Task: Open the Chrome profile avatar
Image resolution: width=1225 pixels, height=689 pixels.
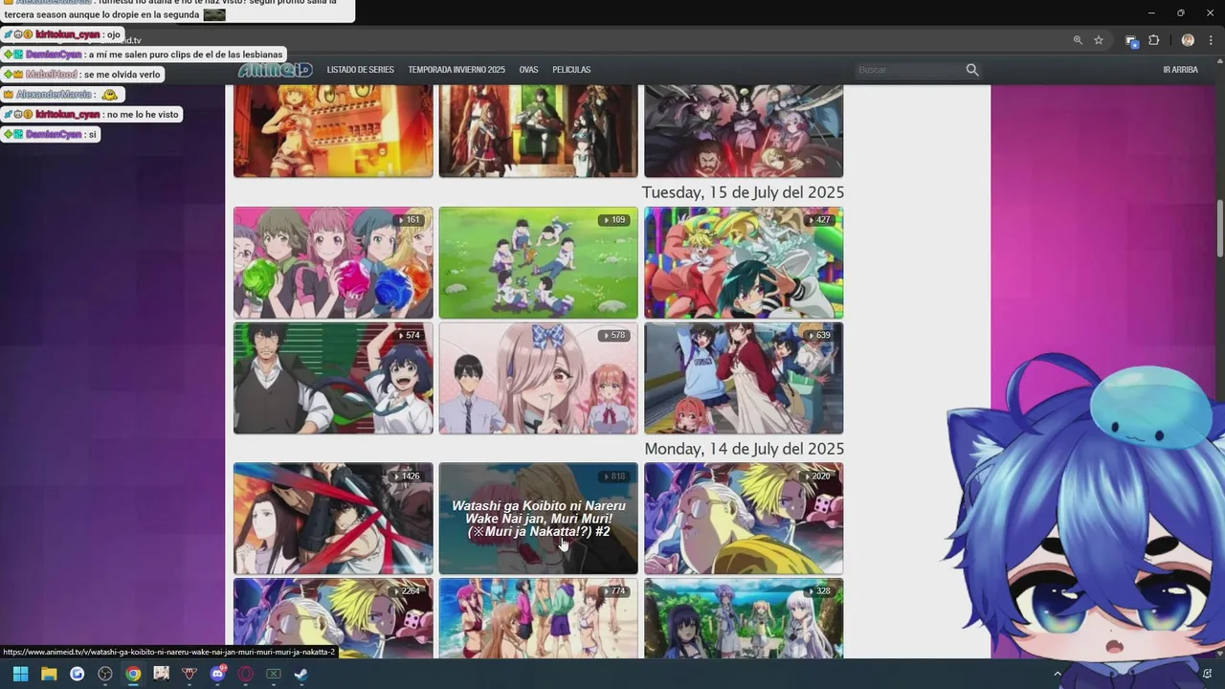Action: (1188, 40)
